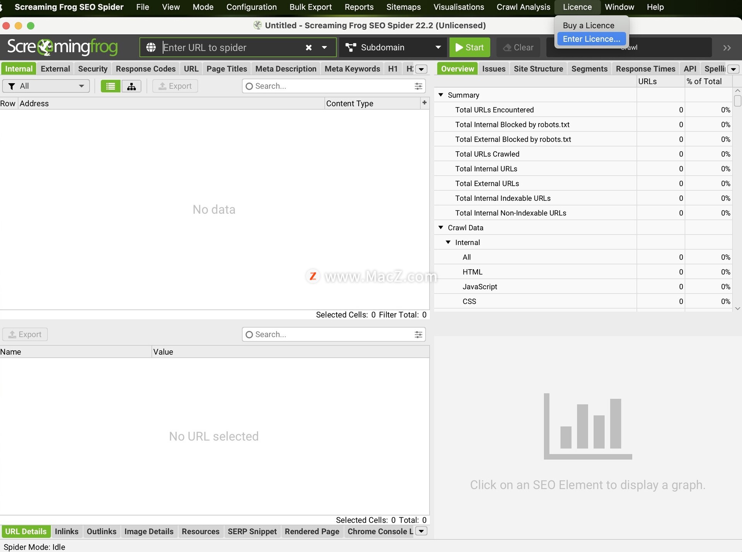Click the Value column header

coord(290,352)
